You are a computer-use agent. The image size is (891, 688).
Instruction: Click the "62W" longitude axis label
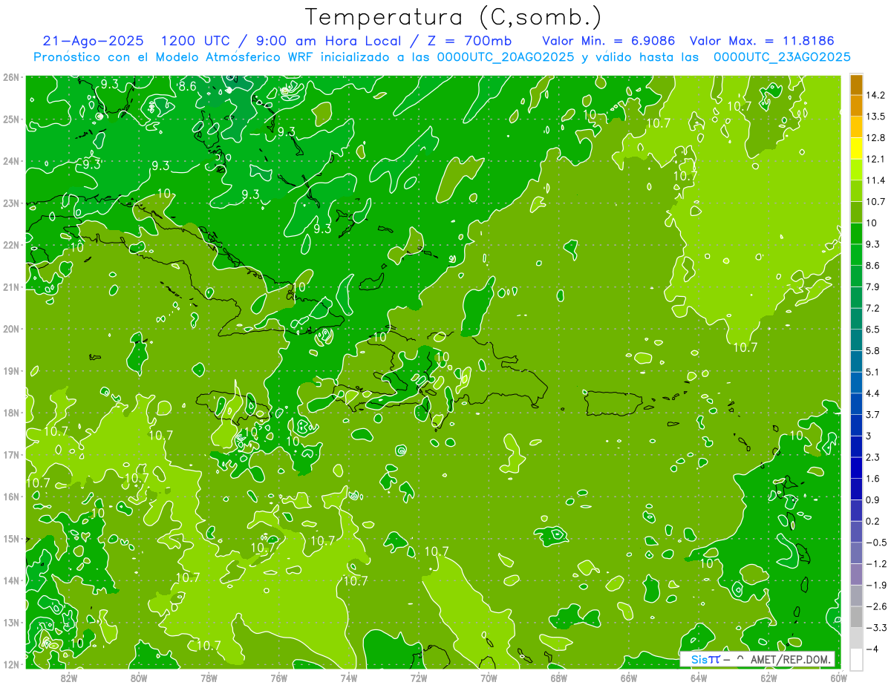(768, 678)
